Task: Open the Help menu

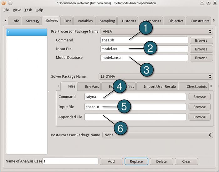Action: [39, 10]
